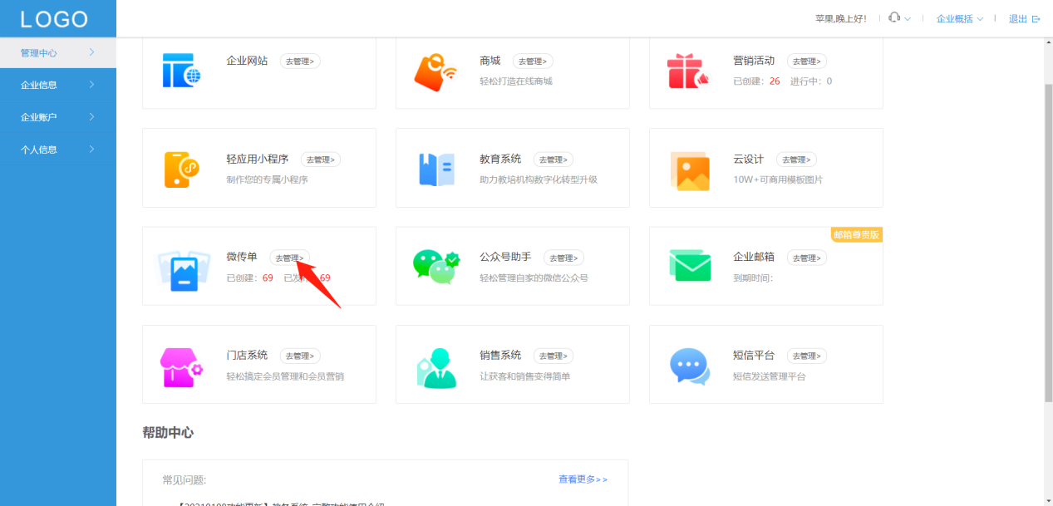Screen dimensions: 1053x506
Task: Open 去管理 for 云设计
Action: click(x=796, y=160)
